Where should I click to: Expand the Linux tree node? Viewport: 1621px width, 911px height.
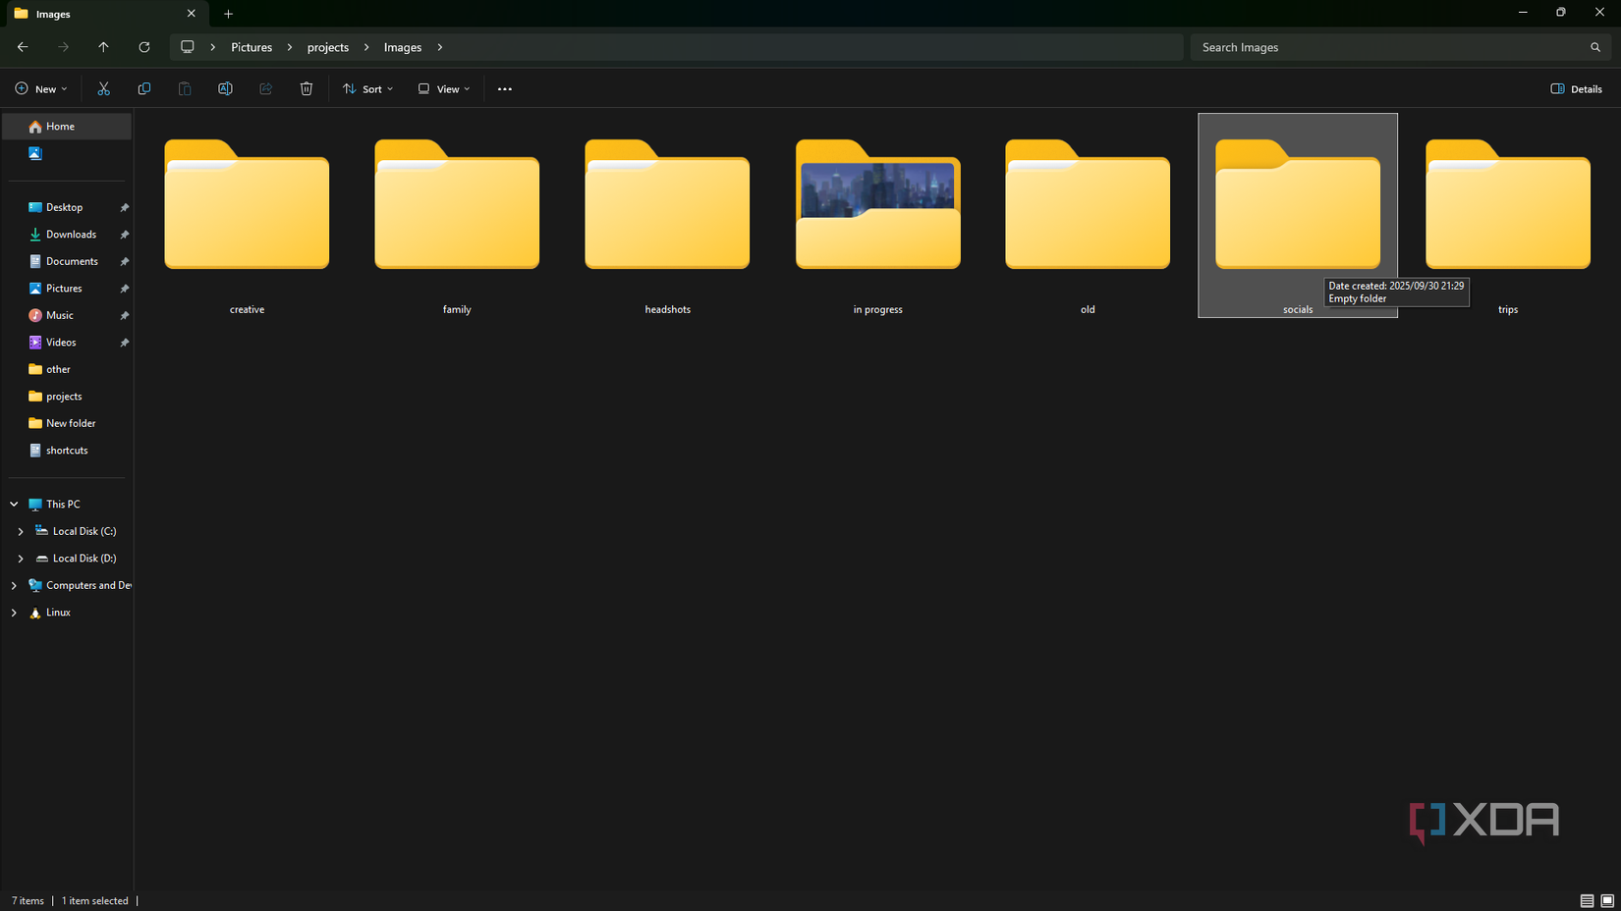pyautogui.click(x=14, y=612)
